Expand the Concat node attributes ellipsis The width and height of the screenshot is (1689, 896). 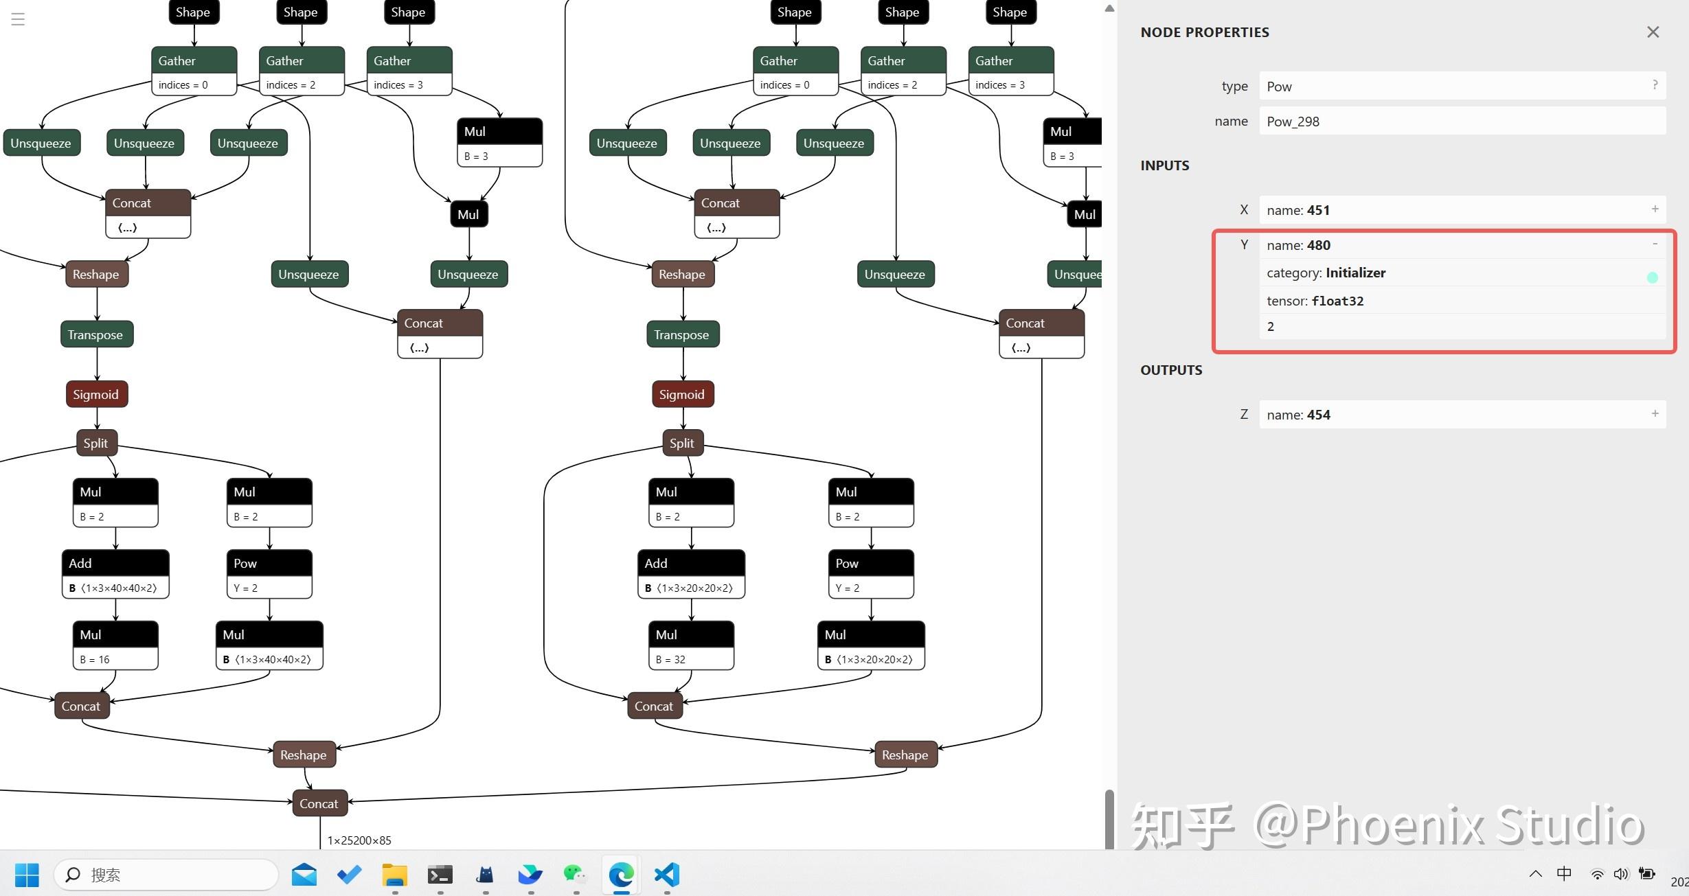(x=126, y=227)
